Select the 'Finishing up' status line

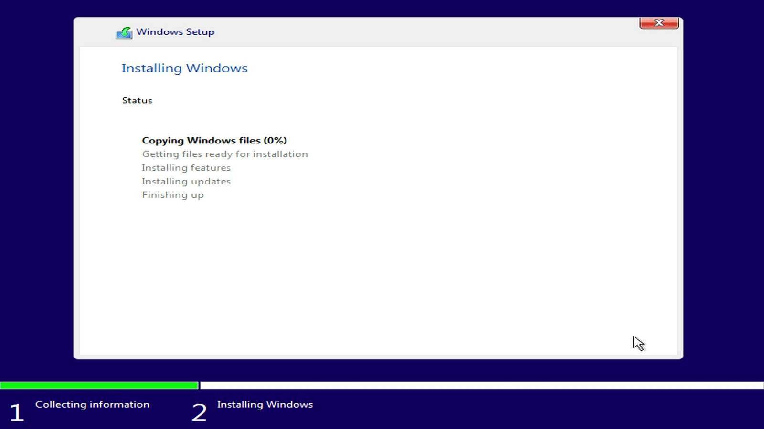point(173,195)
